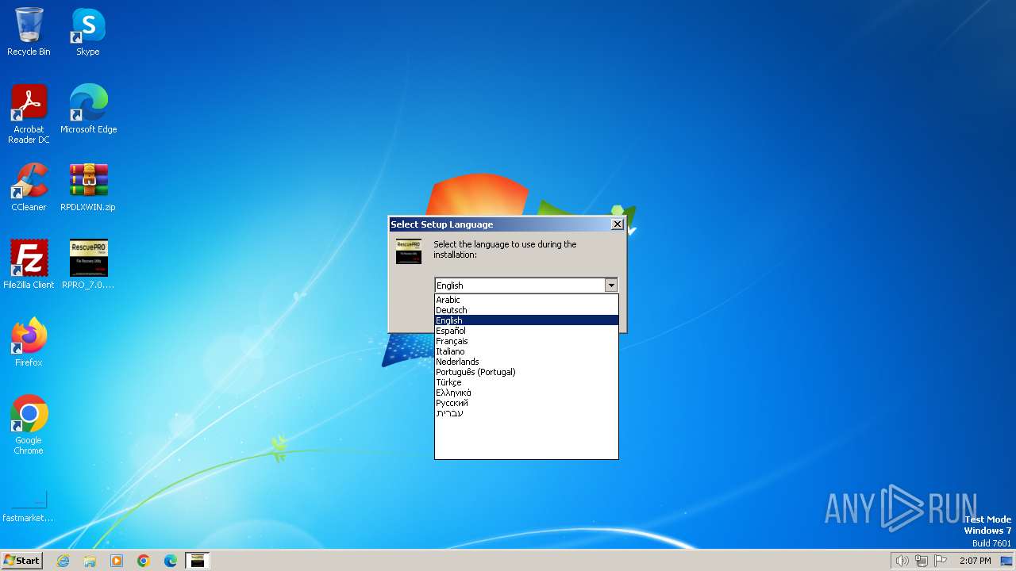Choose Türkçe from the language list
1016x571 pixels.
[526, 382]
